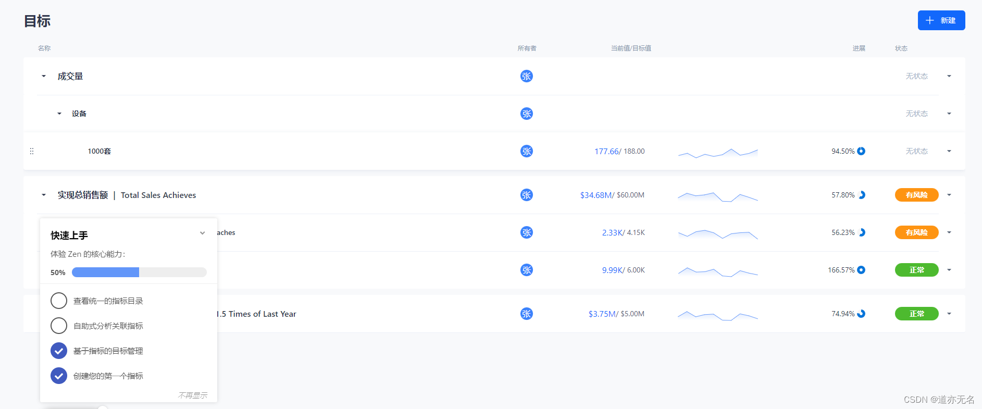The image size is (982, 409).
Task: Open status dropdown for 实现总销售额 row
Action: [949, 195]
